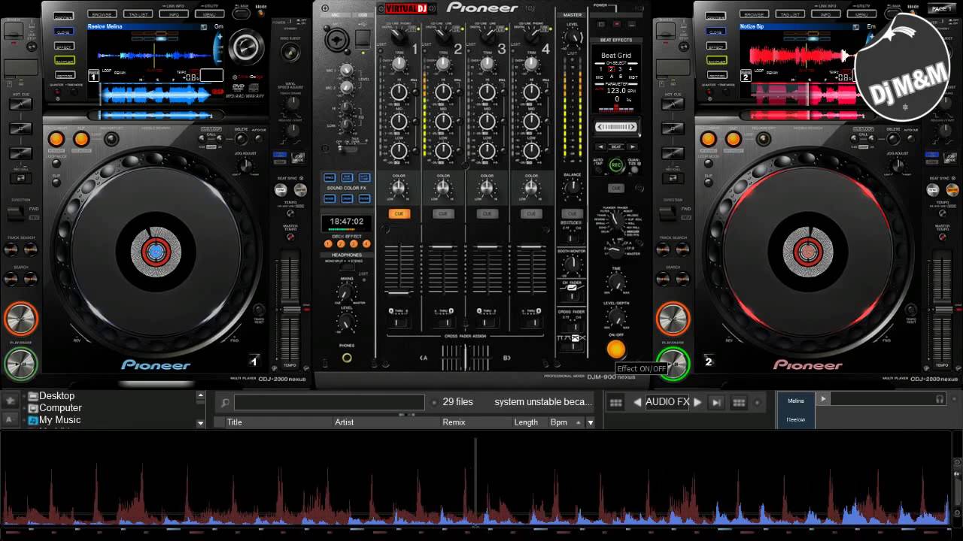This screenshot has width=963, height=541.
Task: Click the disc eject button on deck 1
Action: tap(290, 53)
